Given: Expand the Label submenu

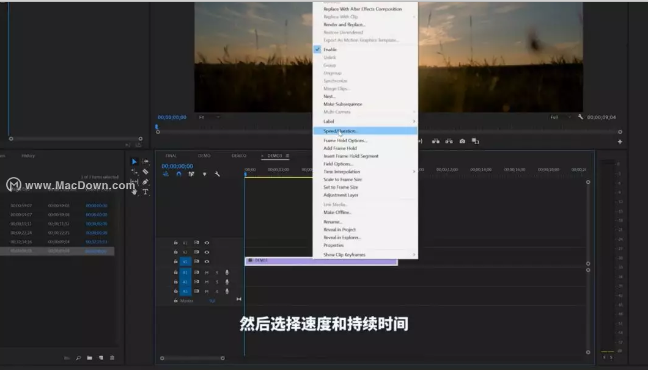Looking at the screenshot, I should (x=366, y=122).
